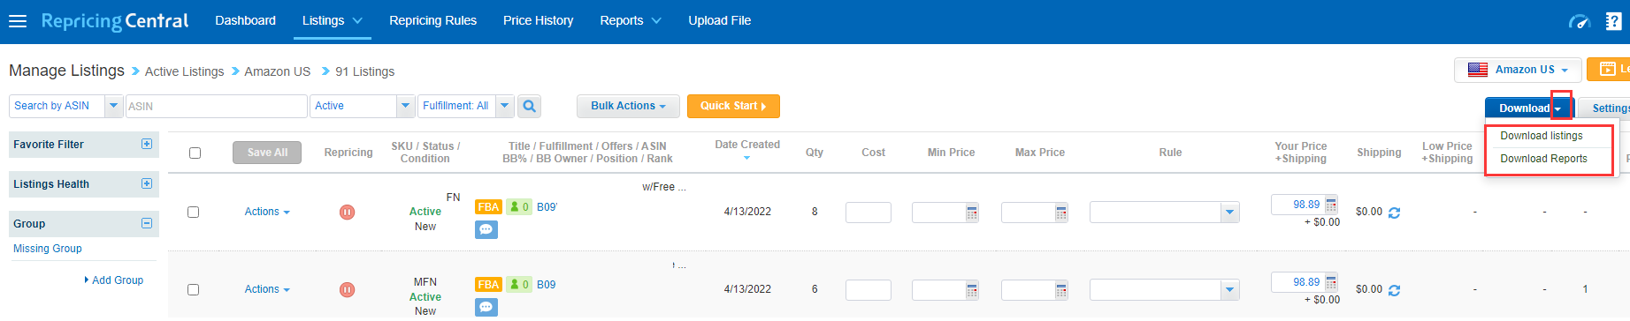
Task: Open Max Price calculator icon in first row
Action: coord(1061,213)
